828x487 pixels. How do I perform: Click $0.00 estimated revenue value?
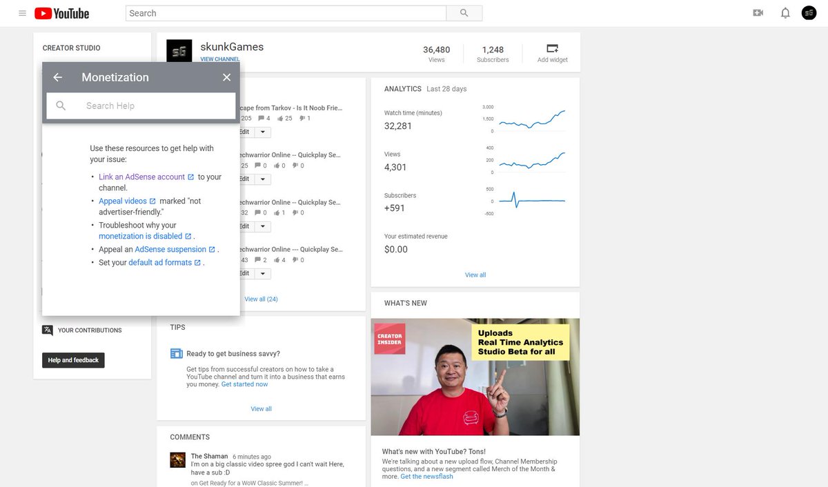(x=396, y=249)
